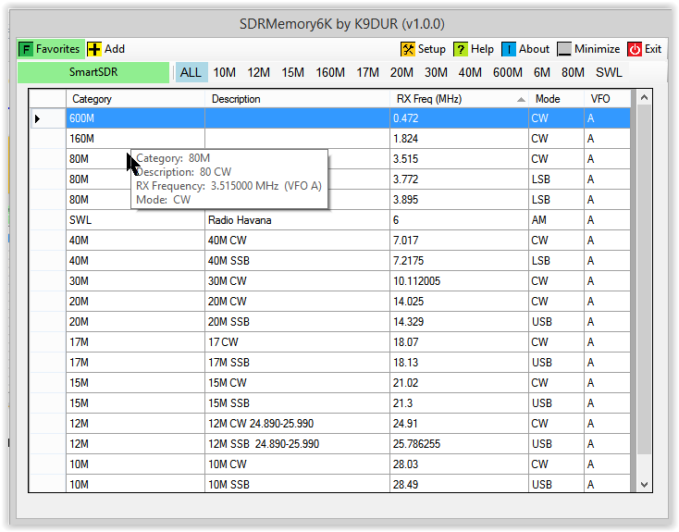679x532 pixels.
Task: Click the 10.112005 frequency cell
Action: tap(459, 281)
